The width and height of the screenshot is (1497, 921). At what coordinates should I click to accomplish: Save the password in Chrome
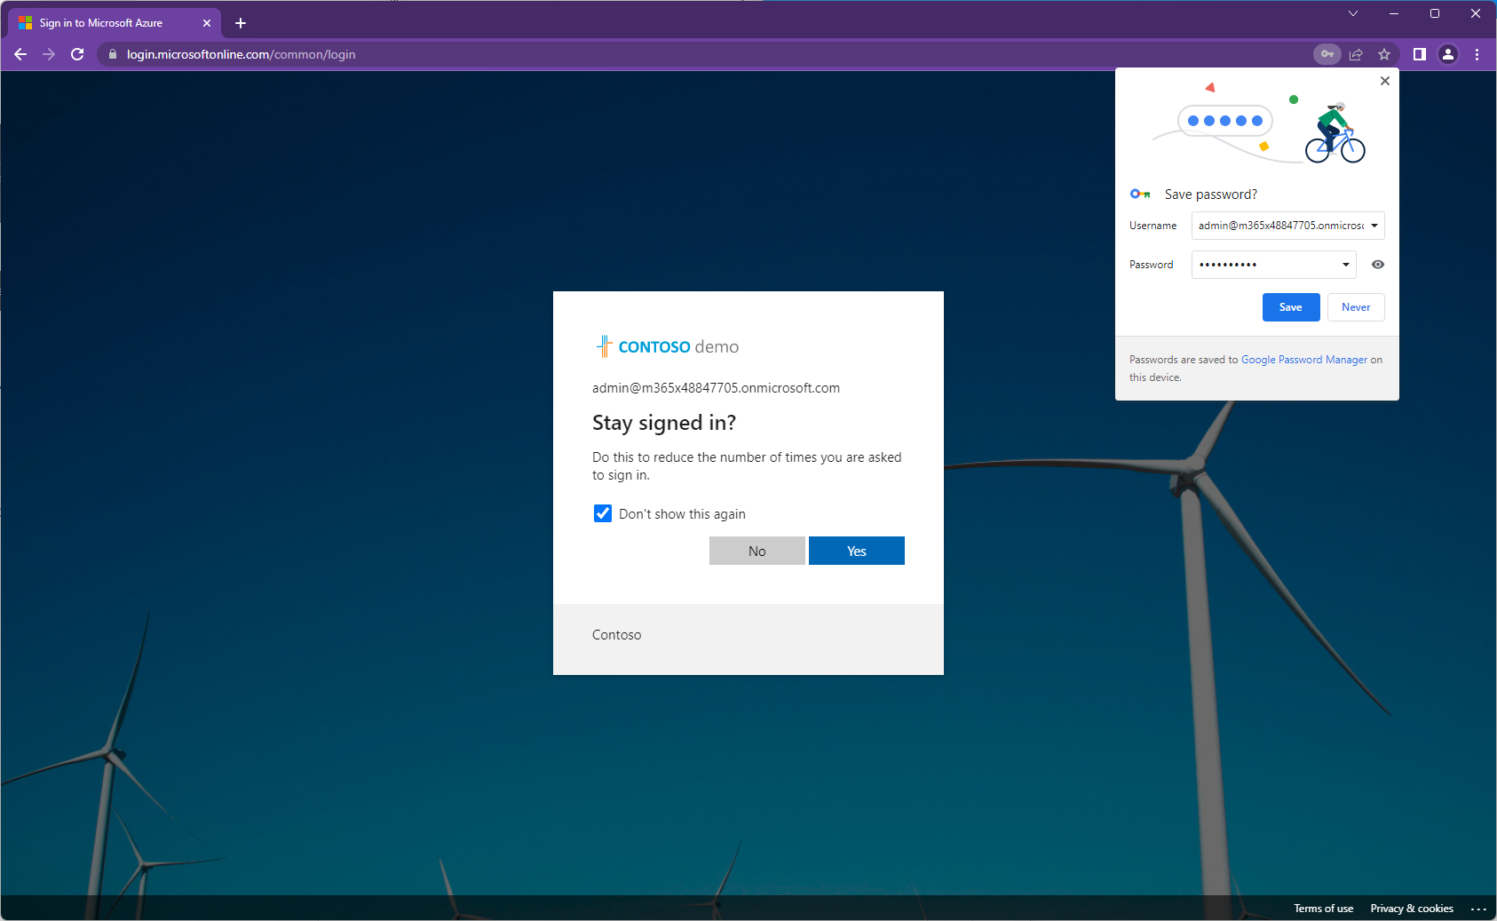tap(1290, 307)
